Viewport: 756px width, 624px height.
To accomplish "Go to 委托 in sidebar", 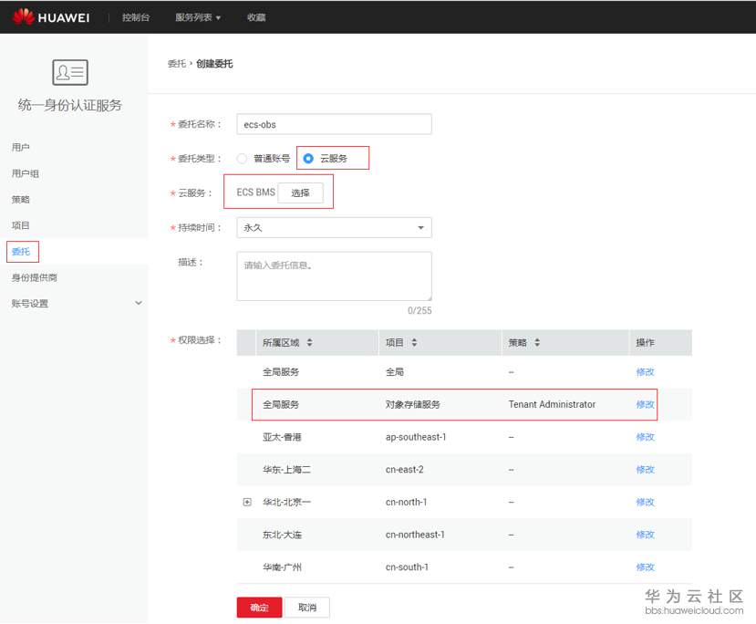I will (x=21, y=251).
